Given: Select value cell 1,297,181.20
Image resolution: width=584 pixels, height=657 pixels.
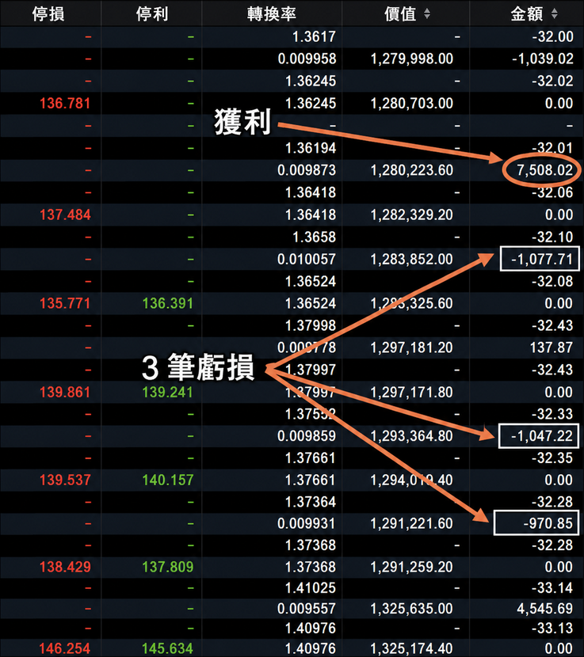Looking at the screenshot, I should tap(412, 347).
